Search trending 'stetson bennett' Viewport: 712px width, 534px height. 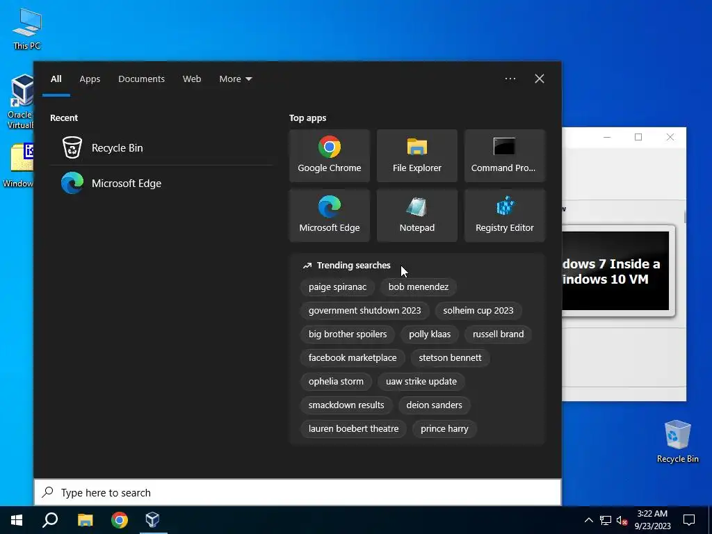tap(450, 357)
